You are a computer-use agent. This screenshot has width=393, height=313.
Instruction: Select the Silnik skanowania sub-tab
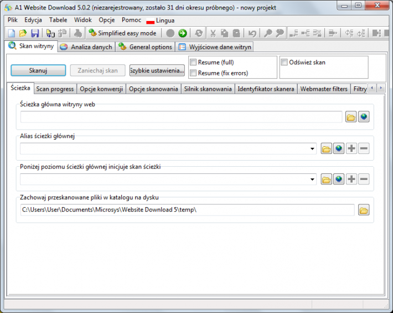208,89
